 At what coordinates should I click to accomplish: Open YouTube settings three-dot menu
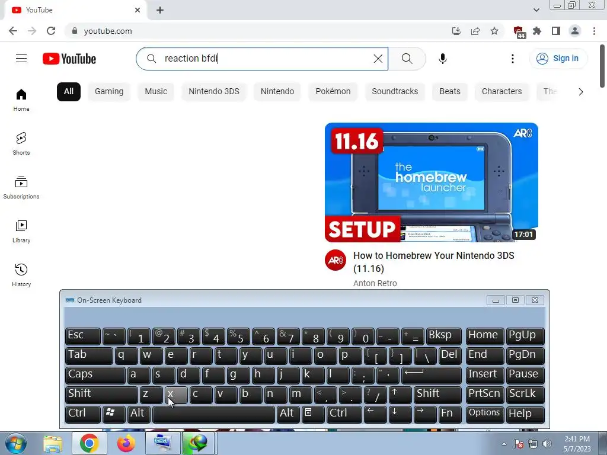coord(513,59)
